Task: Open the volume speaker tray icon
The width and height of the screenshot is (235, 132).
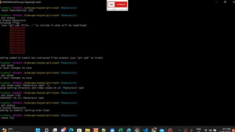Action: pos(210,131)
